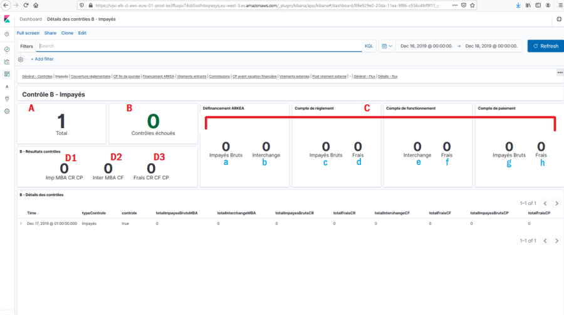Click Edit in the dashboard menu
564x315 pixels.
click(x=82, y=33)
